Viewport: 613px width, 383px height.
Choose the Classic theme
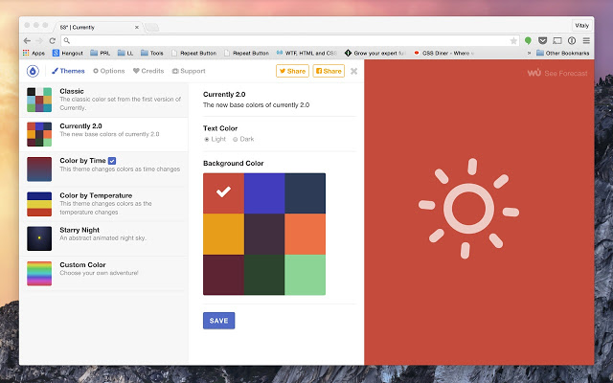[x=104, y=100]
